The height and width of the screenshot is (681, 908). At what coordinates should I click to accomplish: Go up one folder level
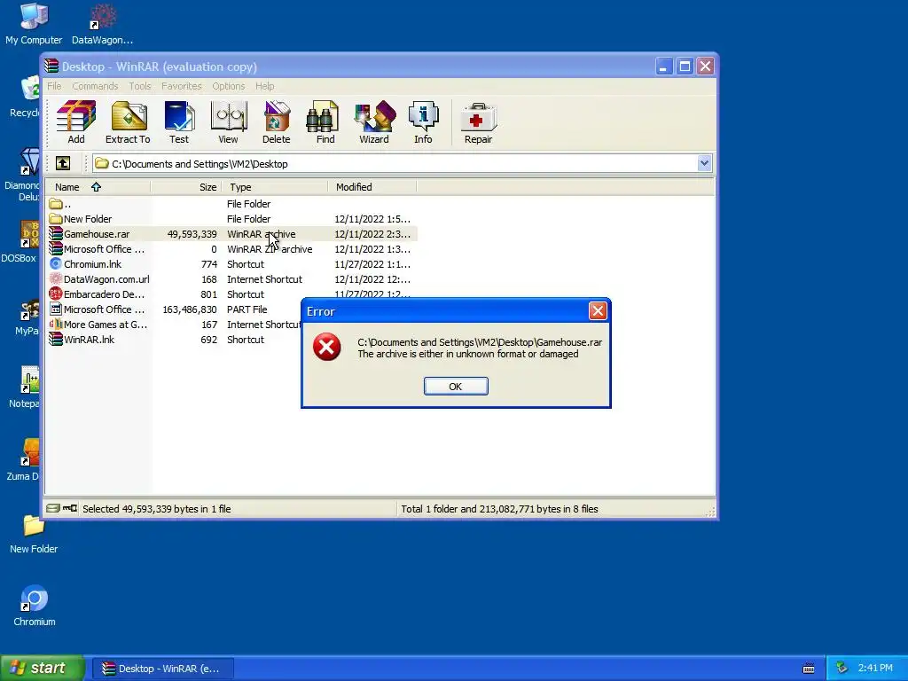pos(63,163)
